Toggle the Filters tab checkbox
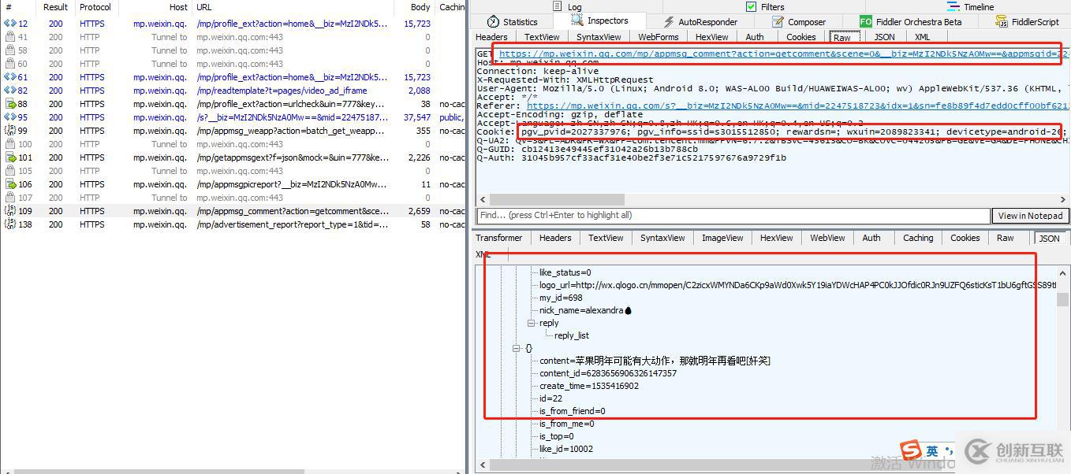 [x=751, y=6]
